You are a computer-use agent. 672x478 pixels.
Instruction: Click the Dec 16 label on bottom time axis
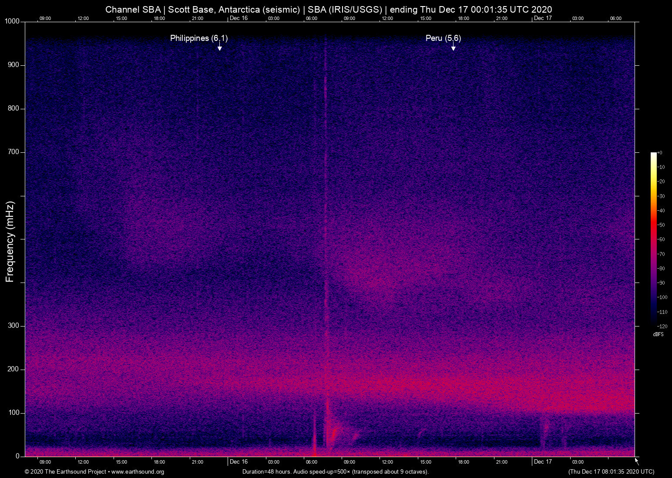pos(239,462)
